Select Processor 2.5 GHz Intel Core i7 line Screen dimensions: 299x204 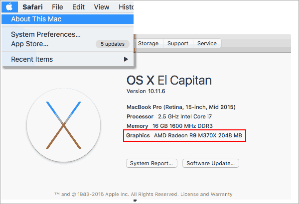click(169, 116)
